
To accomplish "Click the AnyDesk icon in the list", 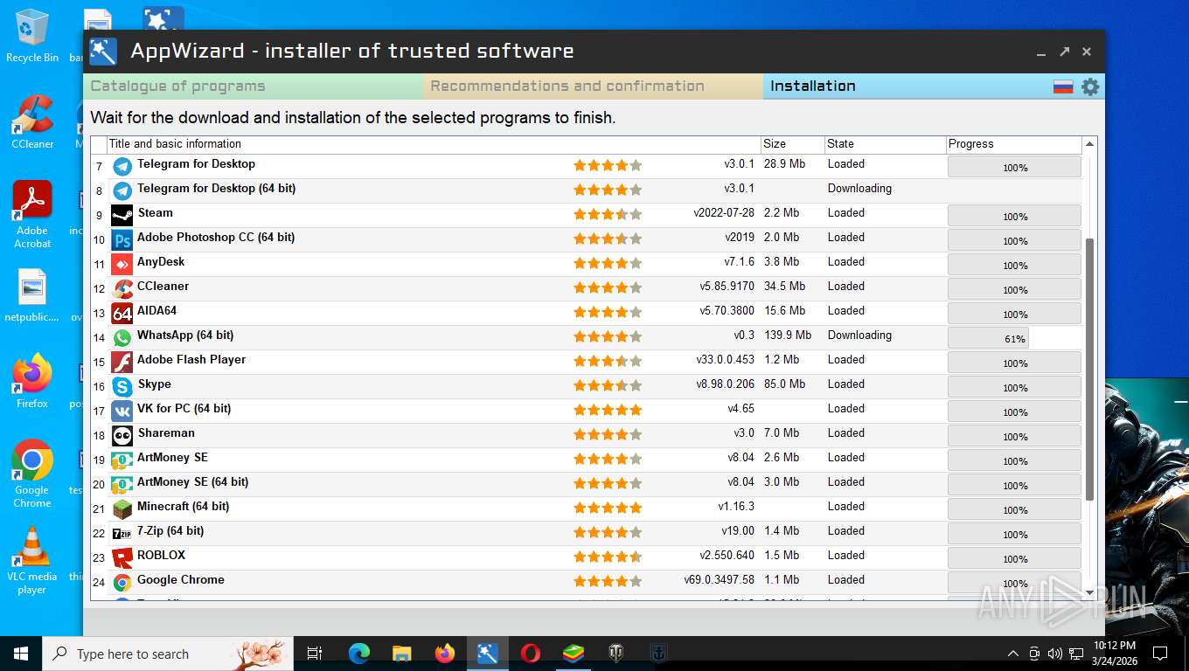I will [x=122, y=264].
